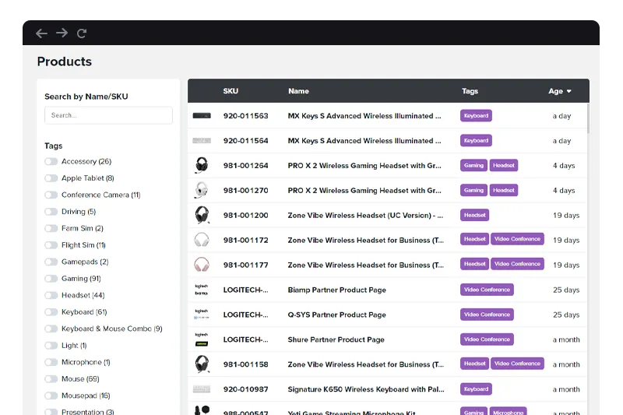Enable the Conference Camera tag filter
623x415 pixels.
[51, 195]
